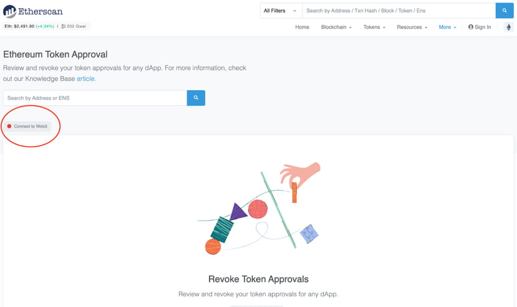Viewport: 517px width, 307px height.
Task: Open the Resources dropdown menu
Action: 412,27
